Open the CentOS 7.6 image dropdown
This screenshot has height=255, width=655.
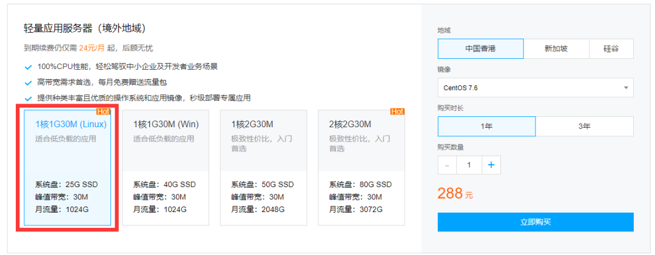536,88
